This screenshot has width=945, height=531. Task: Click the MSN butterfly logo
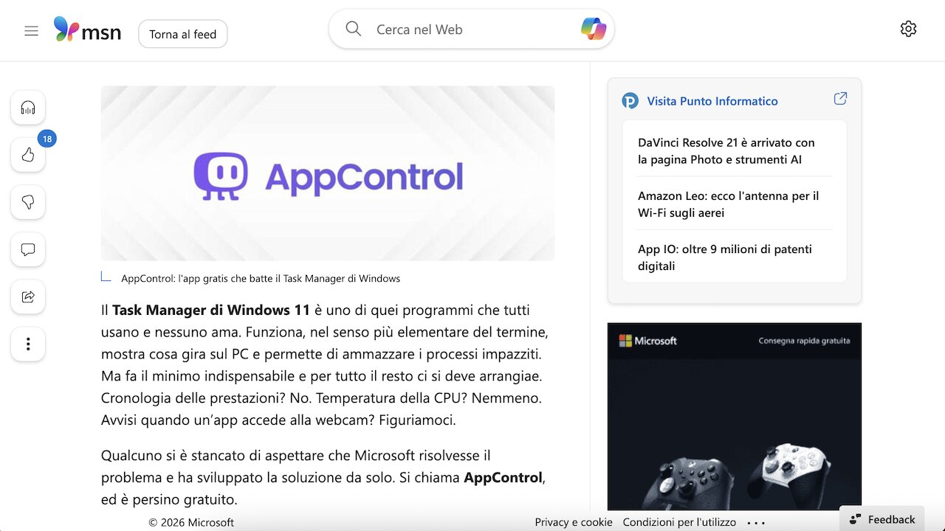pyautogui.click(x=87, y=30)
